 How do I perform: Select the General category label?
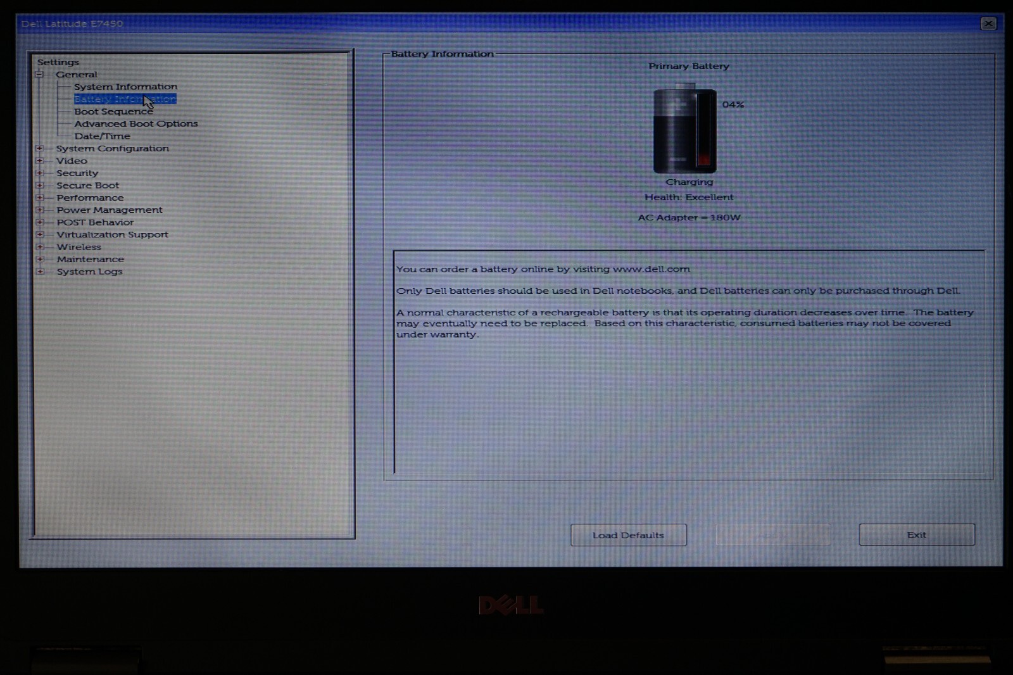77,74
